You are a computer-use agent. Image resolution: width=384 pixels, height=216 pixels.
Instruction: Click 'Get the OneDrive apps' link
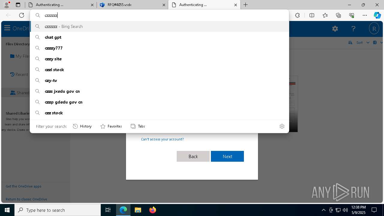[x=23, y=186]
